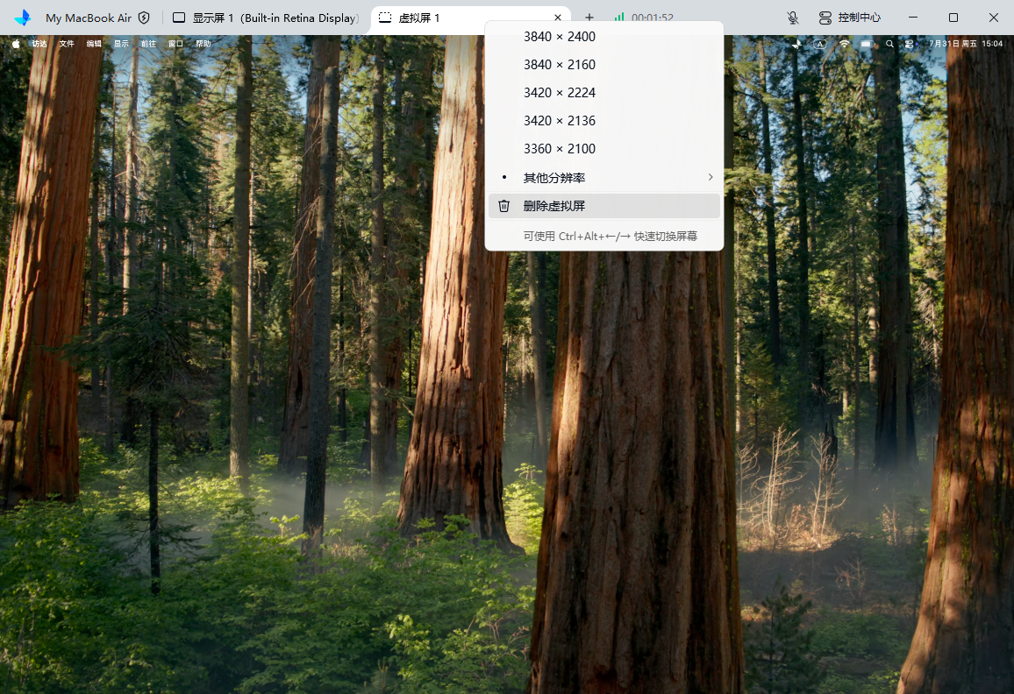Choose the 3840 × 2400 resolution
The height and width of the screenshot is (694, 1014).
(604, 37)
